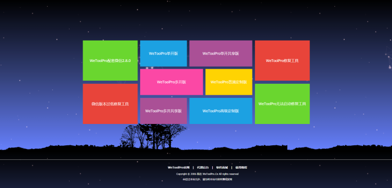This screenshot has height=188, width=392.
Task: Open the WeToolPro单开共享版 purple tile
Action: (x=221, y=54)
